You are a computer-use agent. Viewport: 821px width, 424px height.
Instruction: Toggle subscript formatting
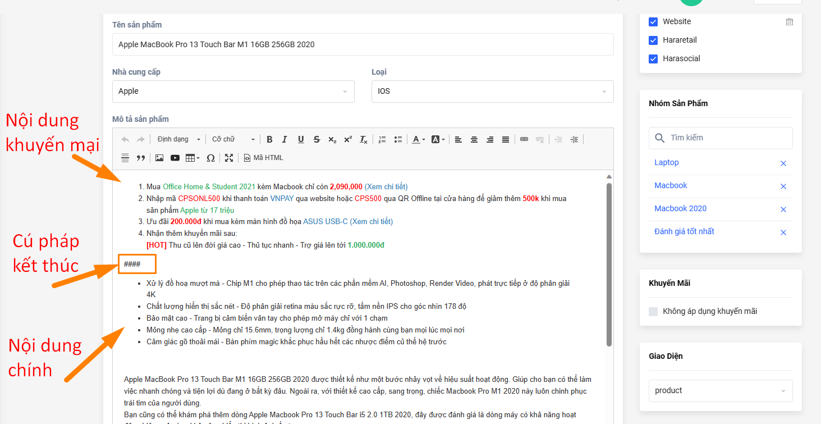click(332, 139)
